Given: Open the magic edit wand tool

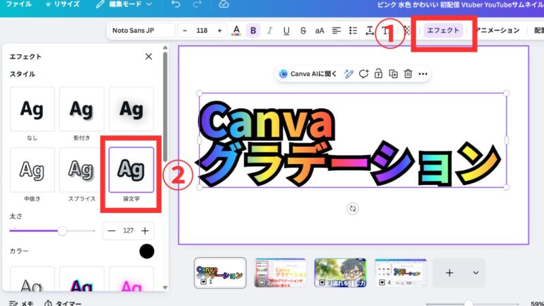Looking at the screenshot, I should coord(349,74).
